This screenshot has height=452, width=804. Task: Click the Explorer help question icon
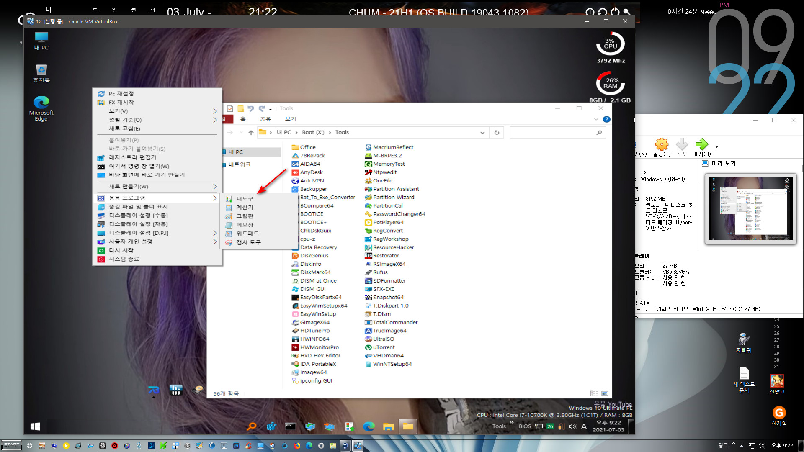pyautogui.click(x=606, y=119)
